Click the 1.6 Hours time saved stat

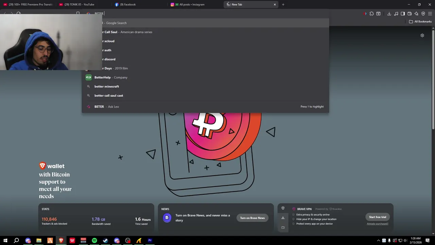point(143,221)
